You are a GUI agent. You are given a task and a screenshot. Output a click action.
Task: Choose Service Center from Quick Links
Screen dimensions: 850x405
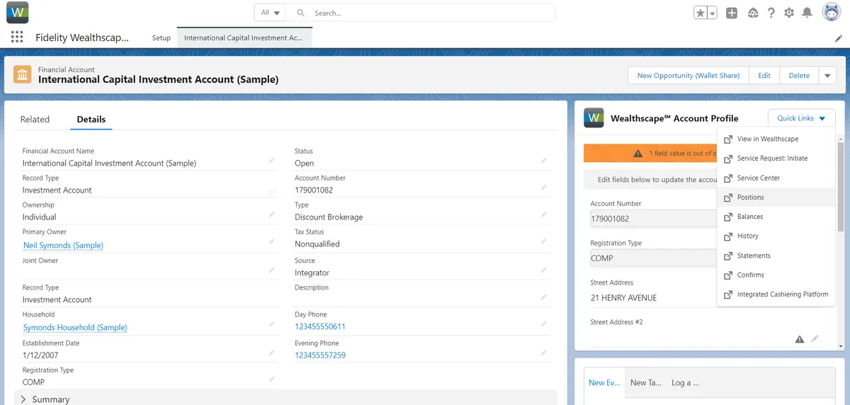coord(777,178)
